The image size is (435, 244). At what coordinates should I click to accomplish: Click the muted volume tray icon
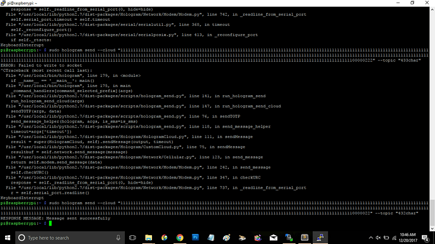pyautogui.click(x=378, y=238)
